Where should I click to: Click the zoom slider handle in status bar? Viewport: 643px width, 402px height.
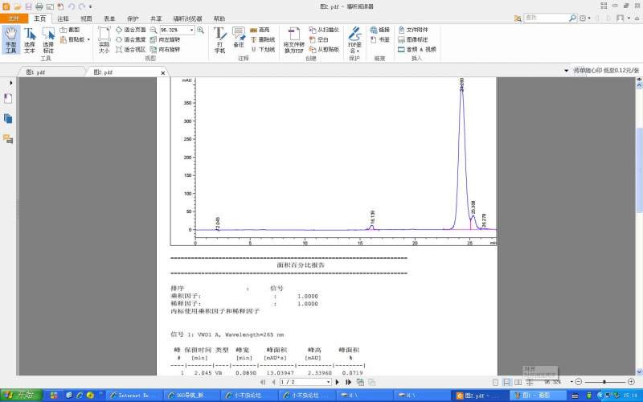[x=604, y=382]
